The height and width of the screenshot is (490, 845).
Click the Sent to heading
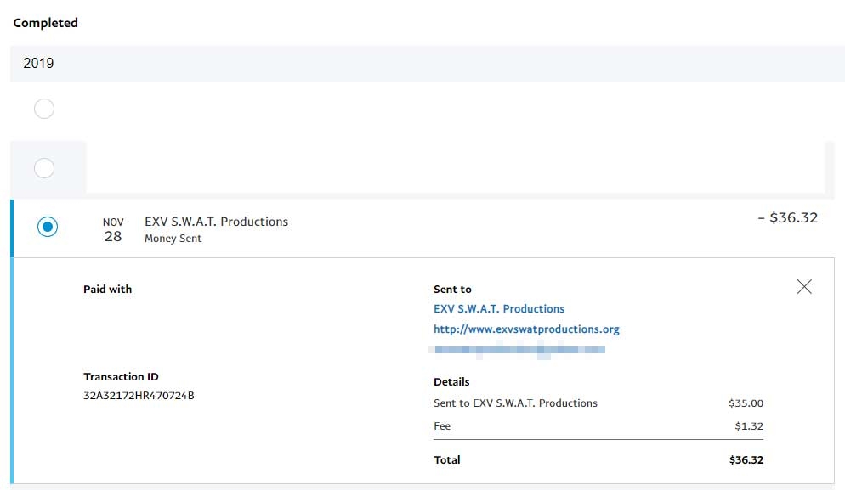pos(452,289)
